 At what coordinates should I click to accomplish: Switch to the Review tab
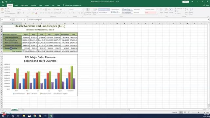click(47, 5)
